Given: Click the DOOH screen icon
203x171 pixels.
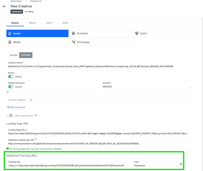Looking at the screenshot, I should click(137, 33).
